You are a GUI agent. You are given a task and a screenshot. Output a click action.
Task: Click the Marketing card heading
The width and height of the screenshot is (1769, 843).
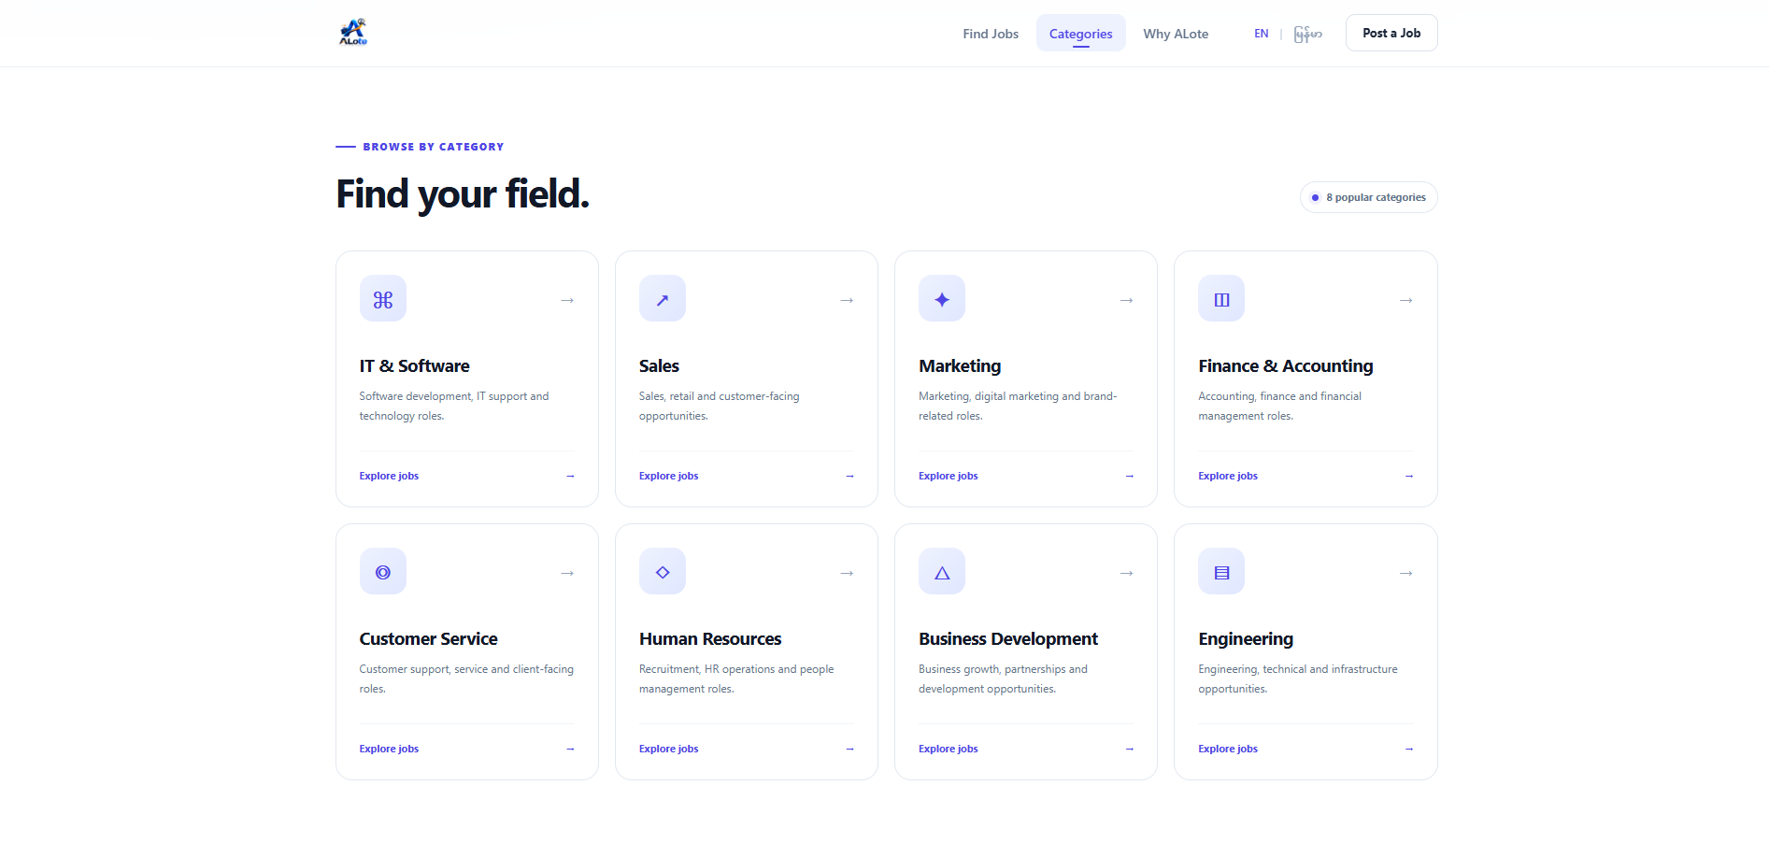[x=960, y=366]
